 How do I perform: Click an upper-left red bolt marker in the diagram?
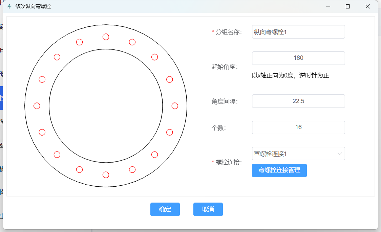[57, 57]
